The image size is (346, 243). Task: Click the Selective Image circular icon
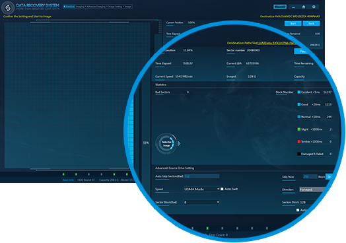click(166, 143)
